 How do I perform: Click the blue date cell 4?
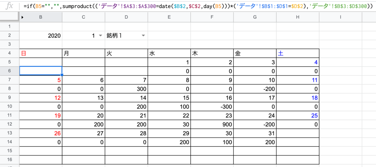pyautogui.click(x=298, y=62)
